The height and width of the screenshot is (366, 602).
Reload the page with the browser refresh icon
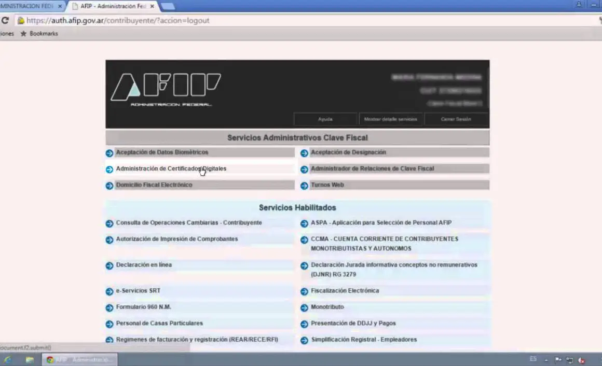(5, 20)
